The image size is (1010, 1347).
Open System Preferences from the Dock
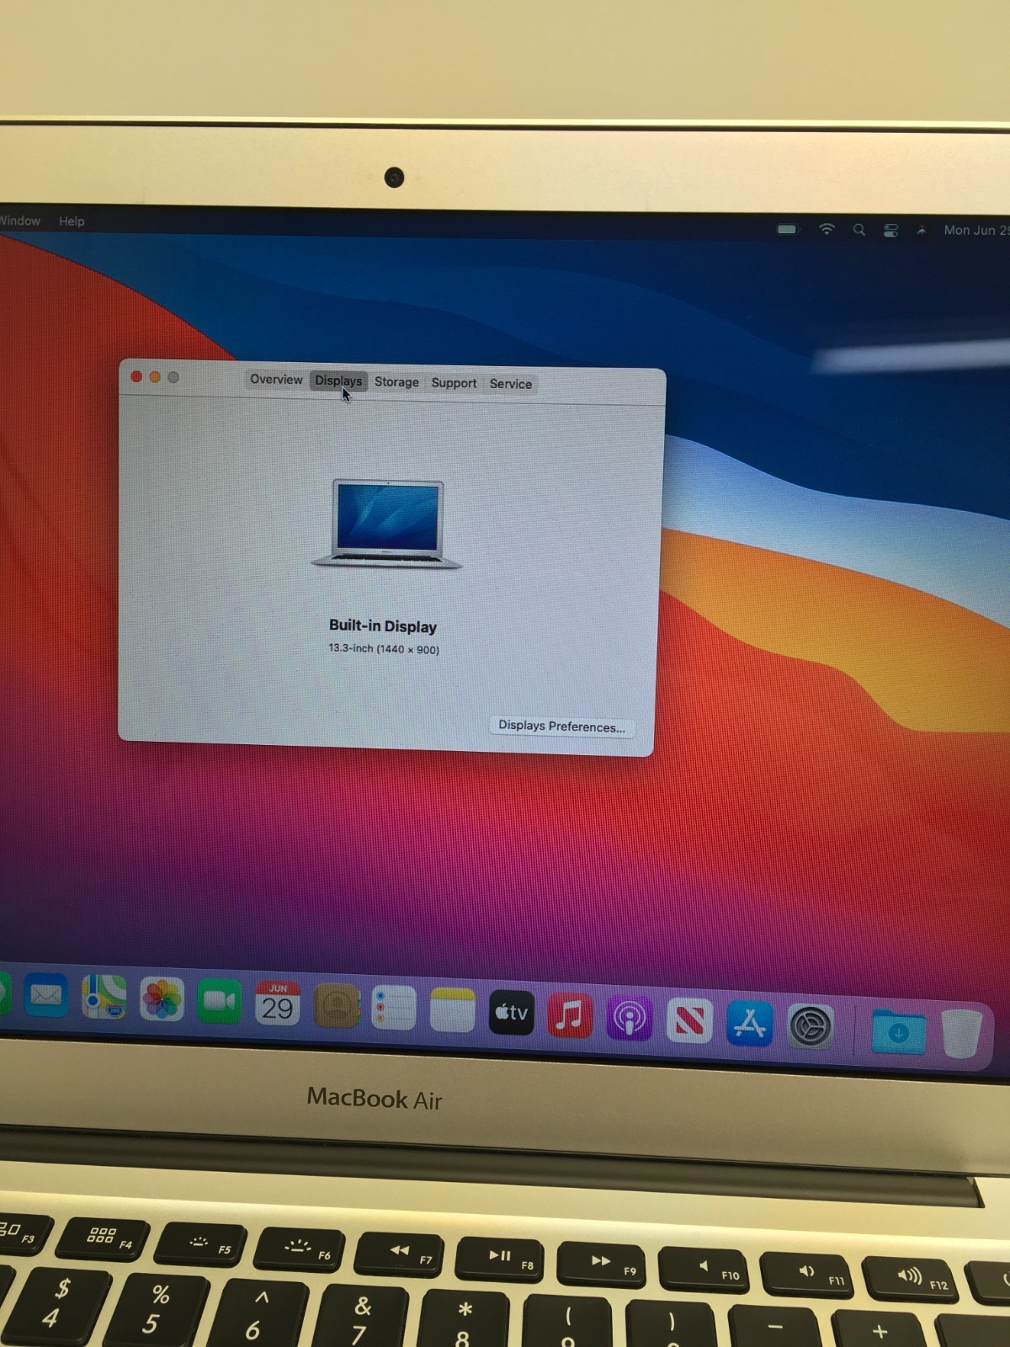(810, 1026)
